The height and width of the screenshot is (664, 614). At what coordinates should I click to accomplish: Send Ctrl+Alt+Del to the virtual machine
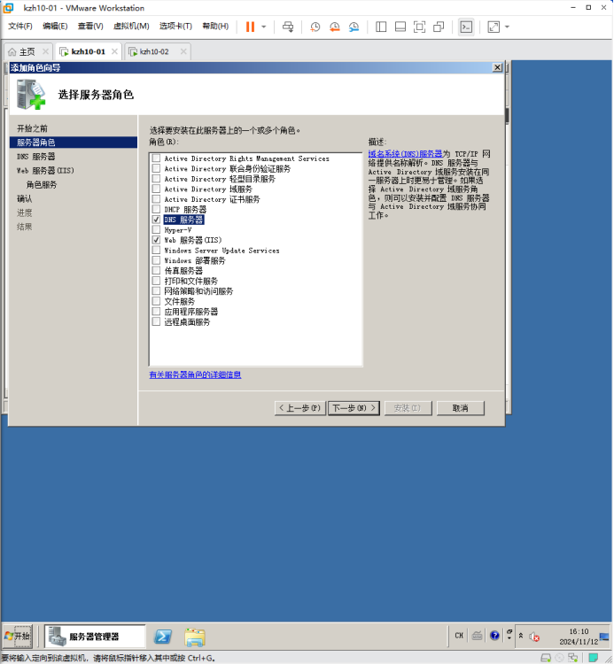point(288,27)
